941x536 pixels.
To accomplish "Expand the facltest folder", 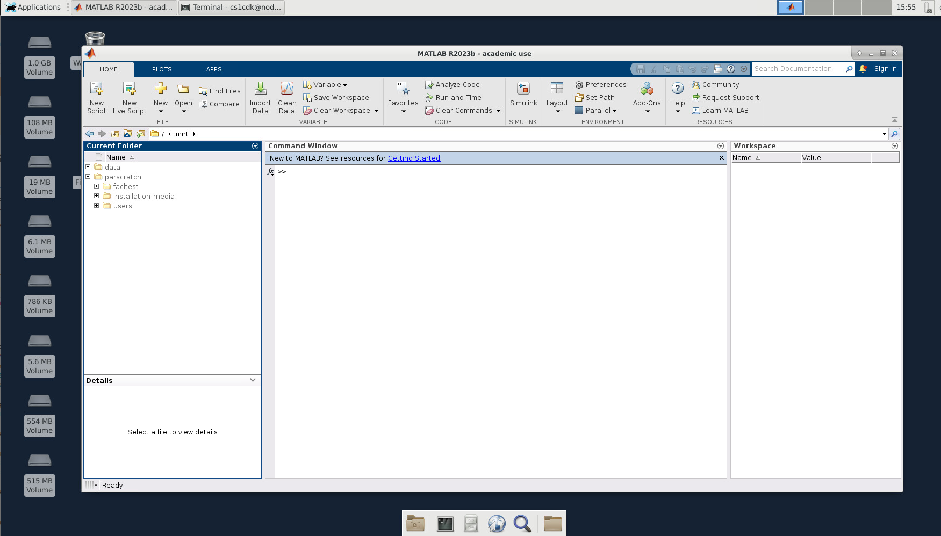I will [97, 186].
